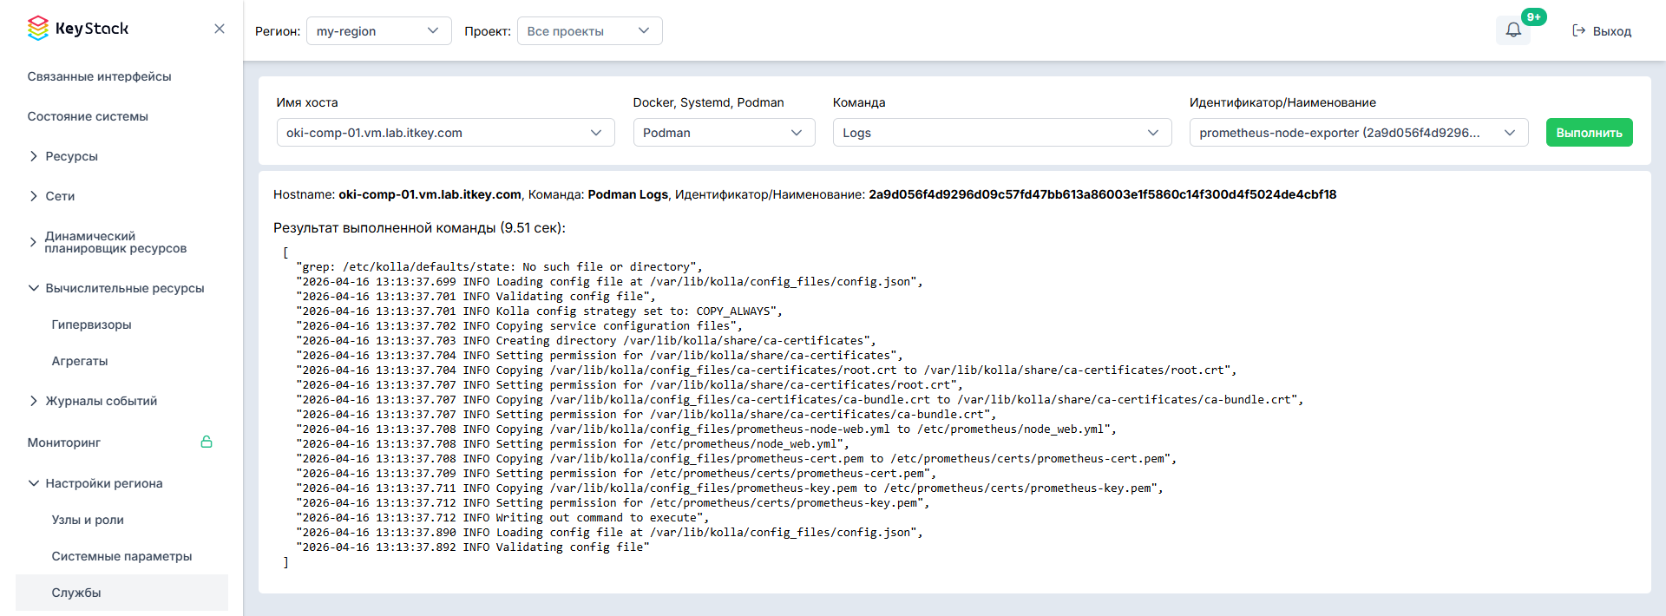Click the Copying prometheus-node-web.yml log line
The image size is (1666, 616).
(706, 429)
